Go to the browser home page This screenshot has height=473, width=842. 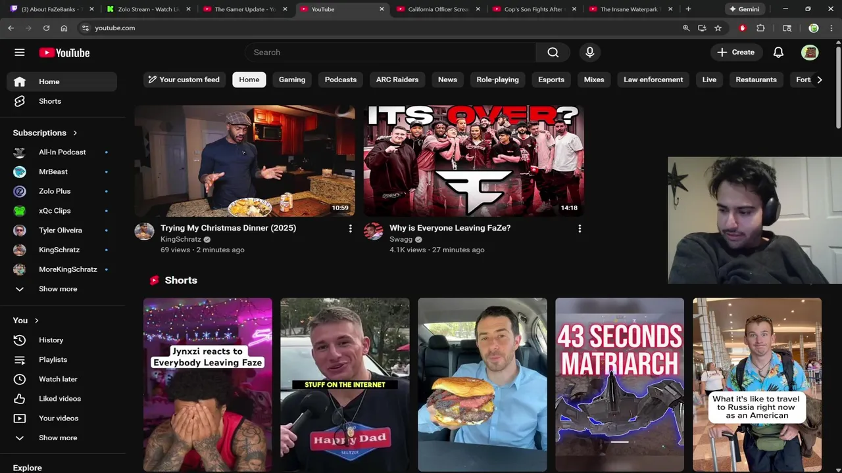64,28
